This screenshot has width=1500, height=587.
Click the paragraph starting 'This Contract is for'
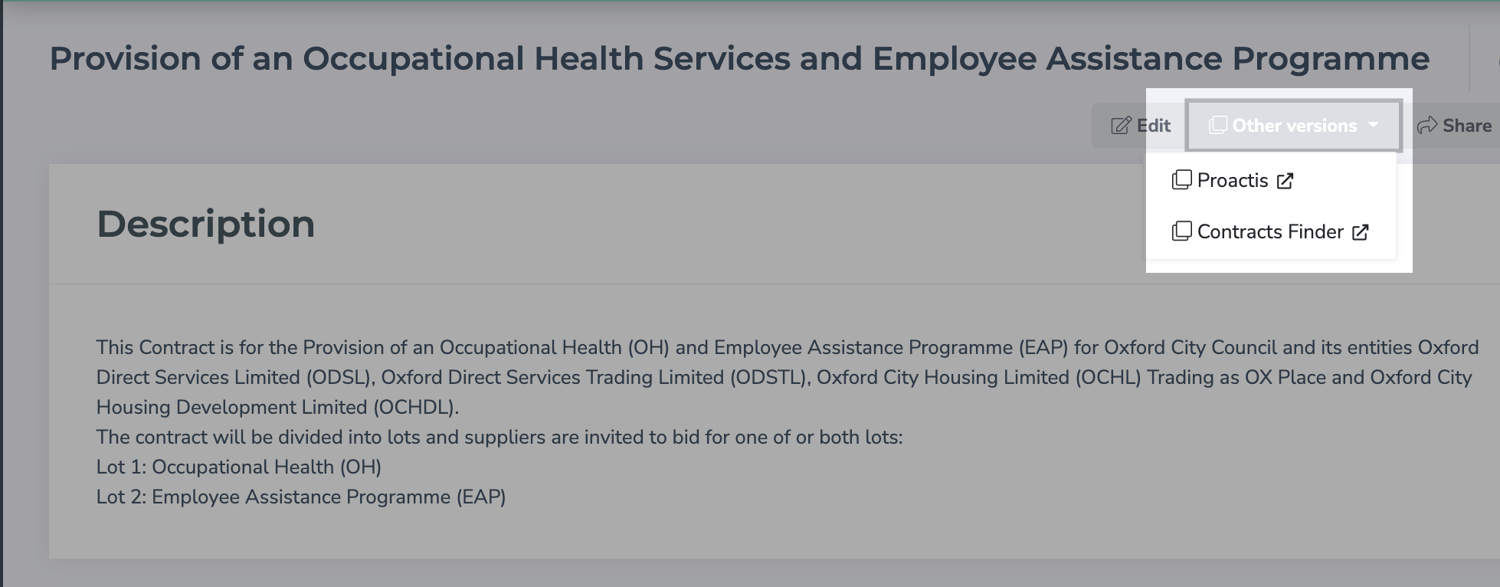788,377
